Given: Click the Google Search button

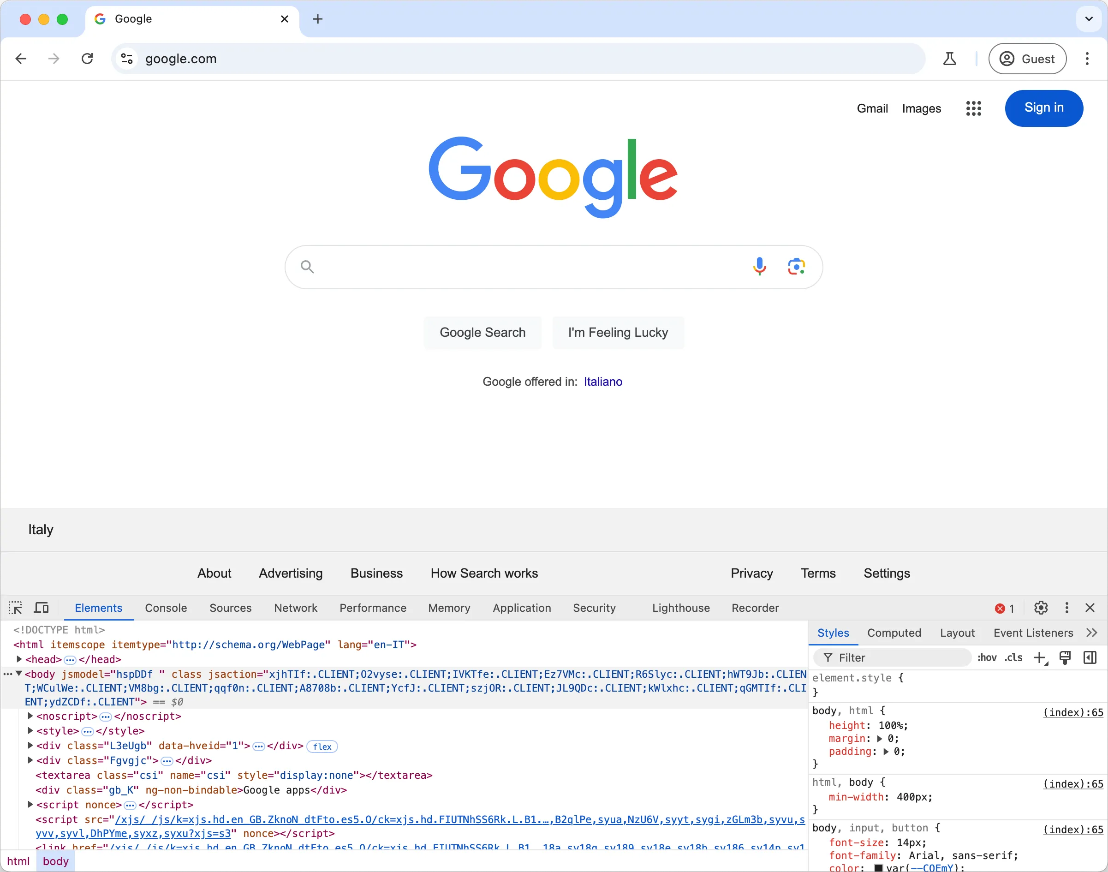Looking at the screenshot, I should point(482,333).
